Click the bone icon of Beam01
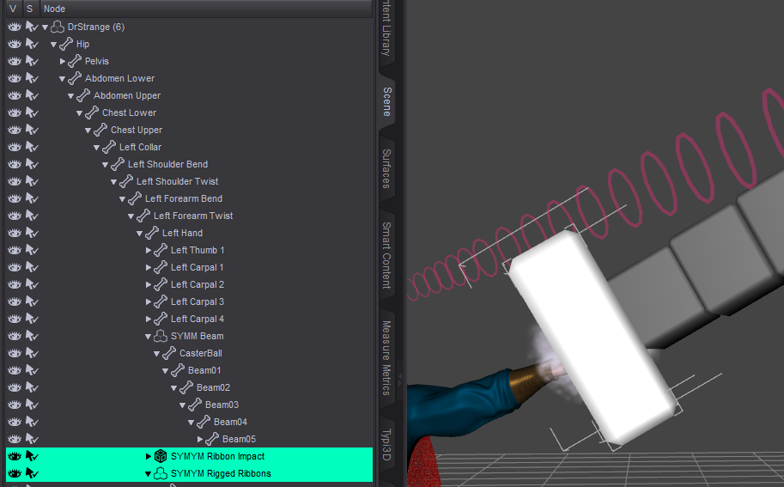The height and width of the screenshot is (487, 784). (x=178, y=370)
